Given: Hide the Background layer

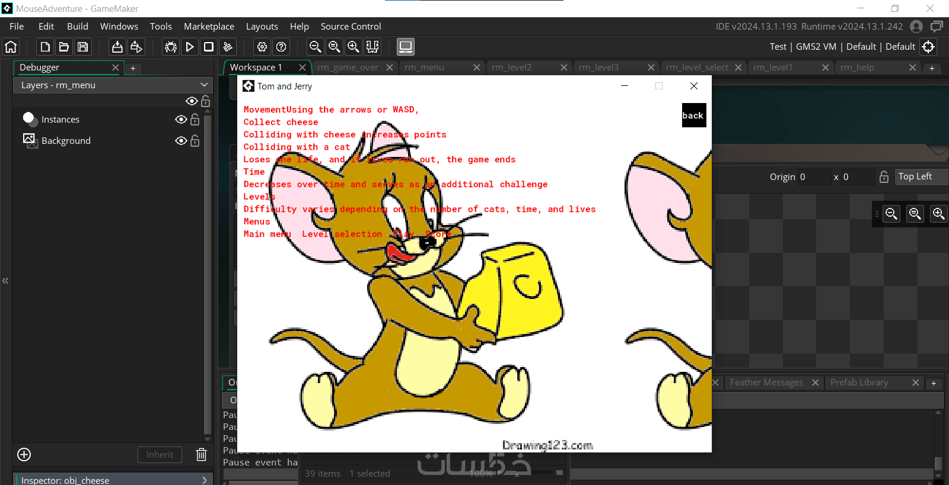Looking at the screenshot, I should coord(181,141).
